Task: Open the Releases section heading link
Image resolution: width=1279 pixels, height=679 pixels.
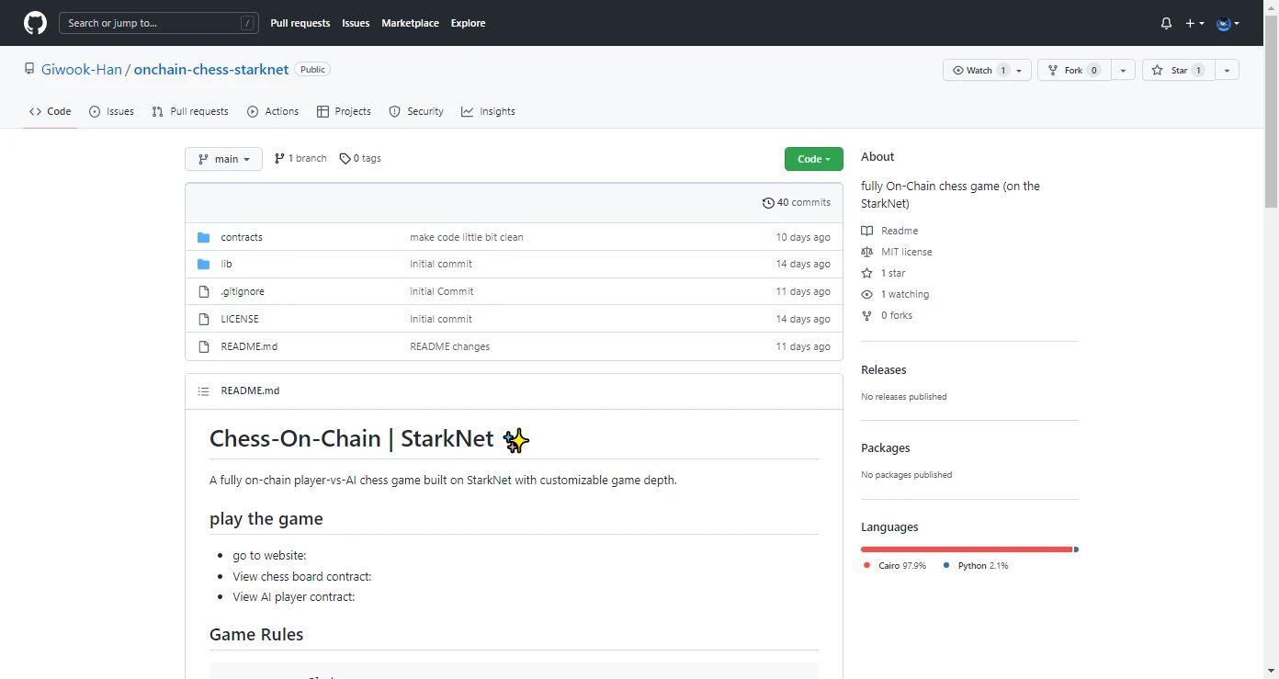Action: click(x=884, y=370)
